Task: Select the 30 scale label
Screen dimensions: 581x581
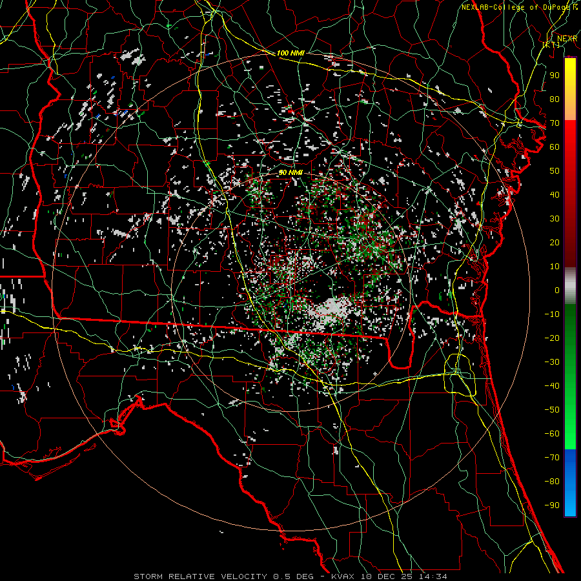Action: pos(555,219)
